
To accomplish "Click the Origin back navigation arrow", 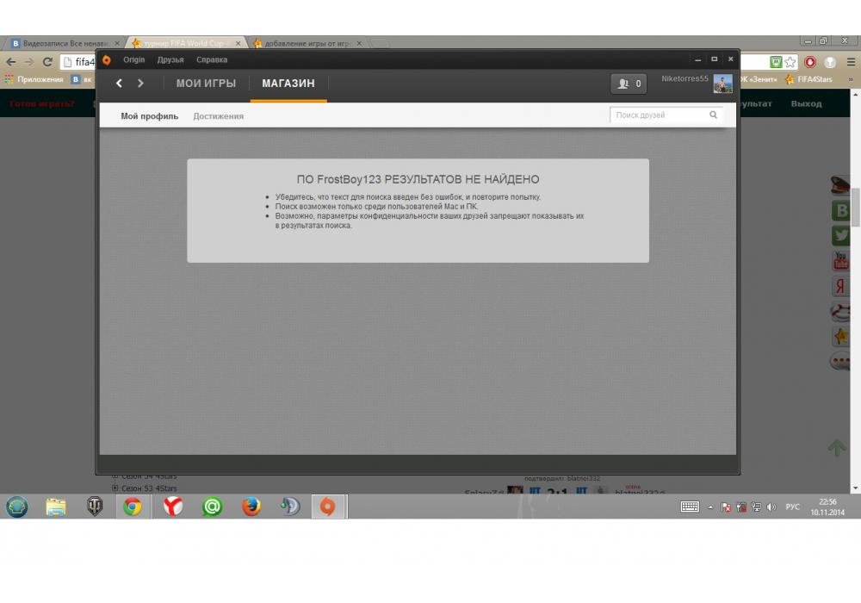I will click(x=119, y=84).
